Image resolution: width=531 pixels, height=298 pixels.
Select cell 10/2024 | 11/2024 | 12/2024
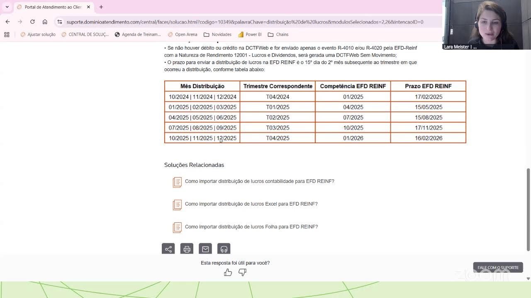[202, 97]
